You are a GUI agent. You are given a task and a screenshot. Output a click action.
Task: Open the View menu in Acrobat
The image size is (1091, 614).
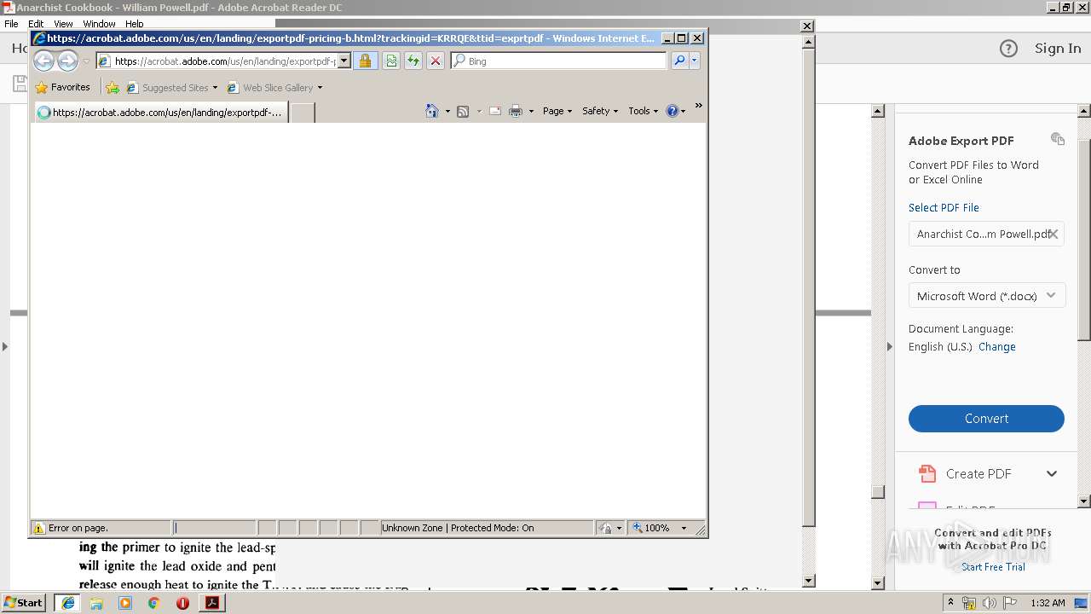tap(63, 24)
